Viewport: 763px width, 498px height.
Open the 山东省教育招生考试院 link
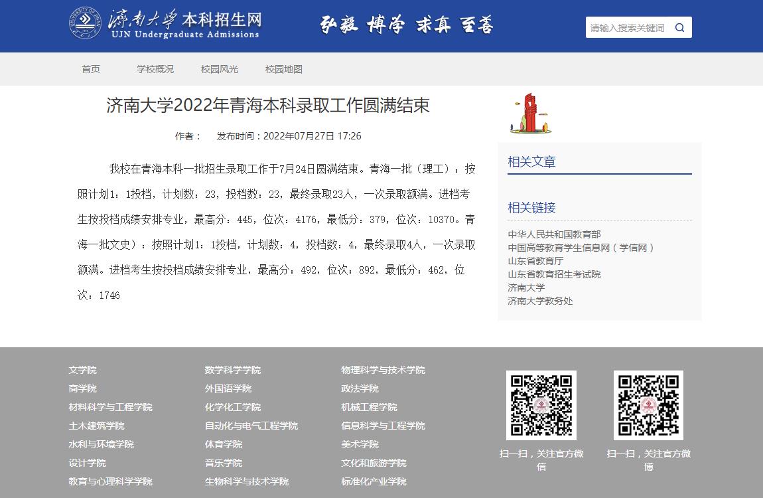coord(554,274)
